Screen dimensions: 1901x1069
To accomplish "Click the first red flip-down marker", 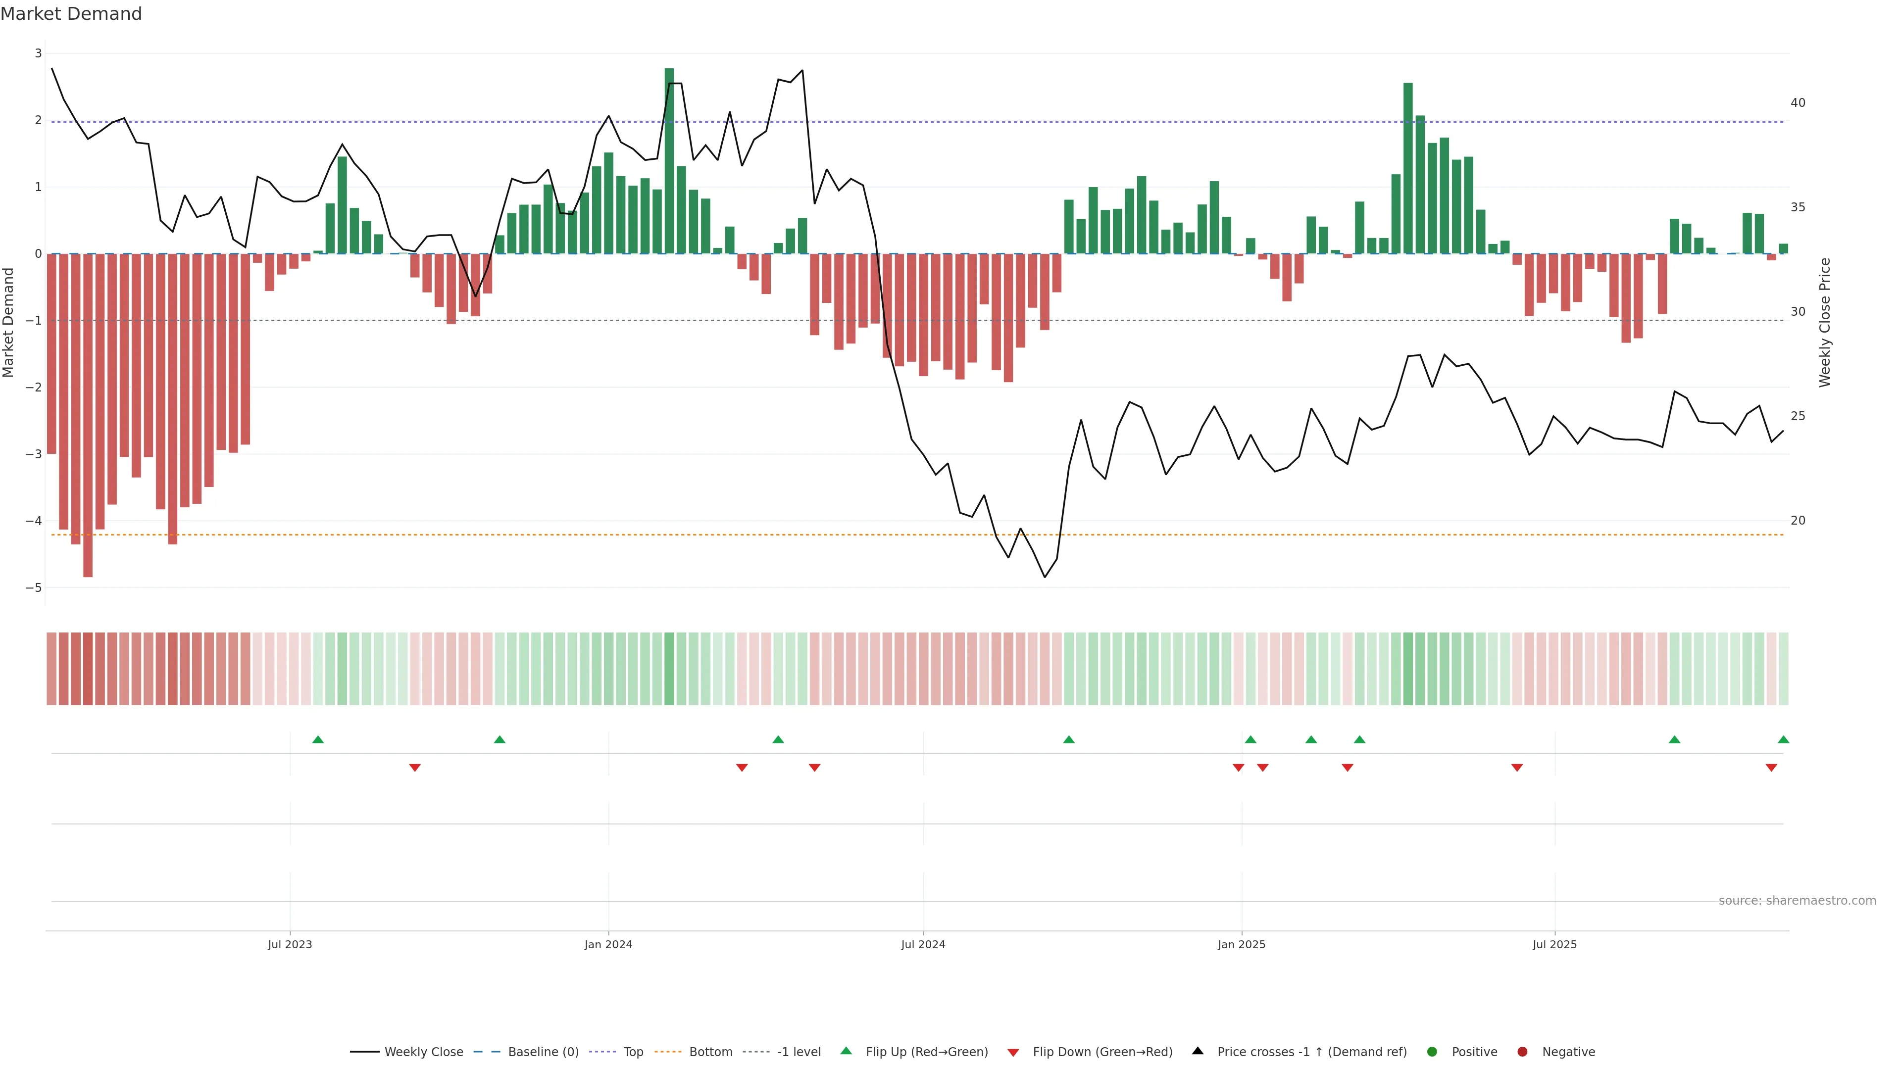I will click(x=415, y=768).
